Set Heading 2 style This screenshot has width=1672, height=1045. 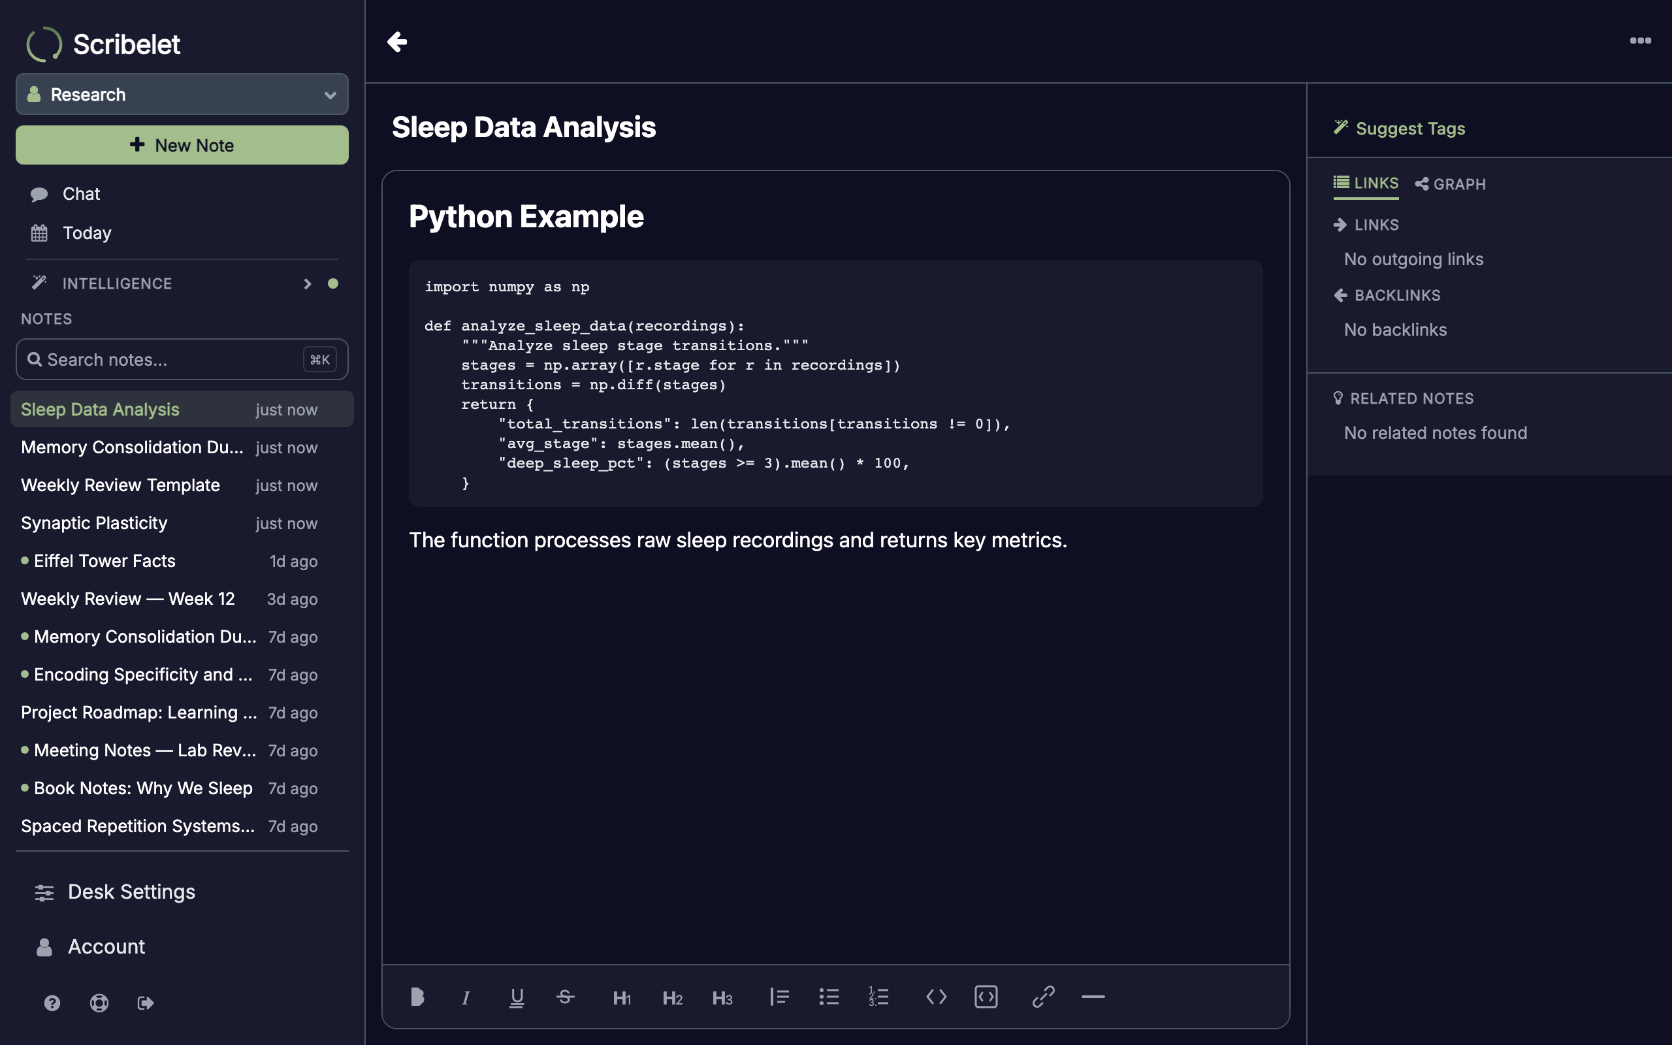(672, 997)
